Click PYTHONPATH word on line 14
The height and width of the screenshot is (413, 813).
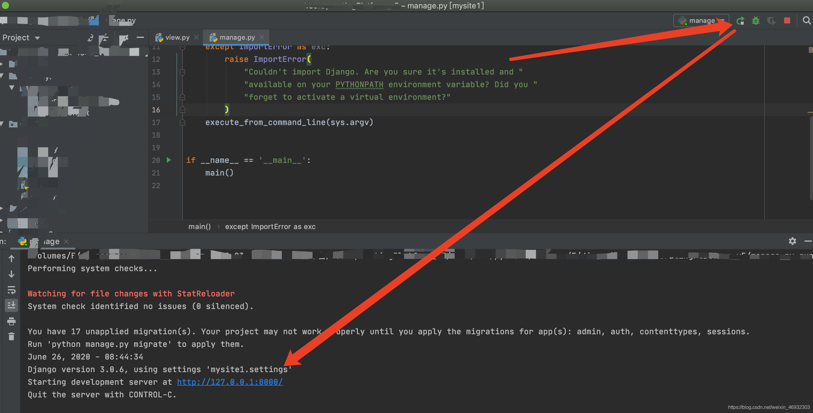tap(359, 85)
